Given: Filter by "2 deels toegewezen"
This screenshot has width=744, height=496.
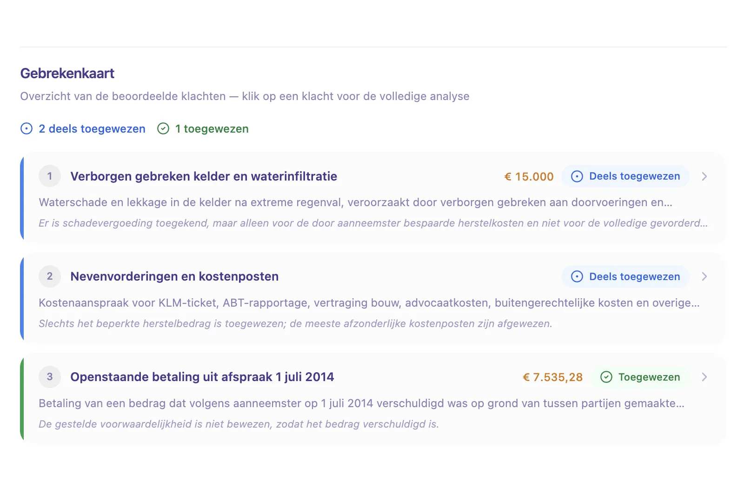Looking at the screenshot, I should (83, 128).
